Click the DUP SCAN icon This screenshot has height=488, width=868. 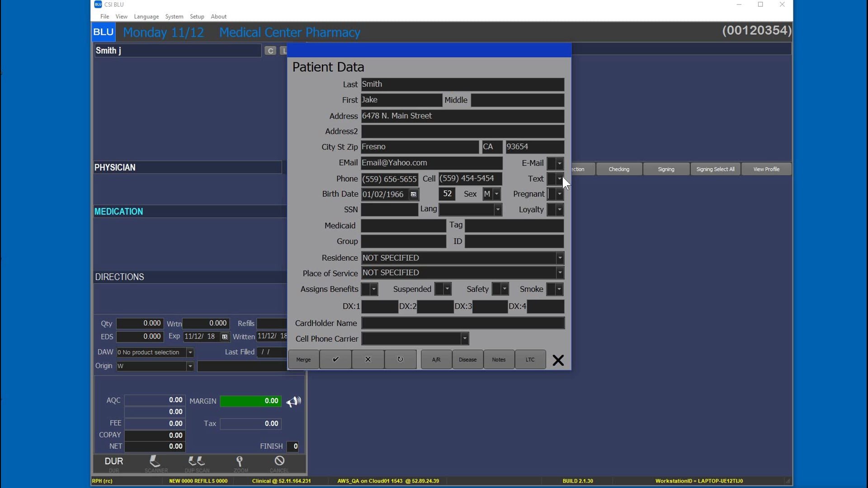[x=197, y=463]
